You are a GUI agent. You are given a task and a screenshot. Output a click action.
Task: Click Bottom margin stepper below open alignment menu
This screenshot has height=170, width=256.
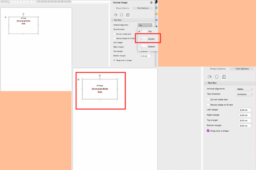point(151,56)
